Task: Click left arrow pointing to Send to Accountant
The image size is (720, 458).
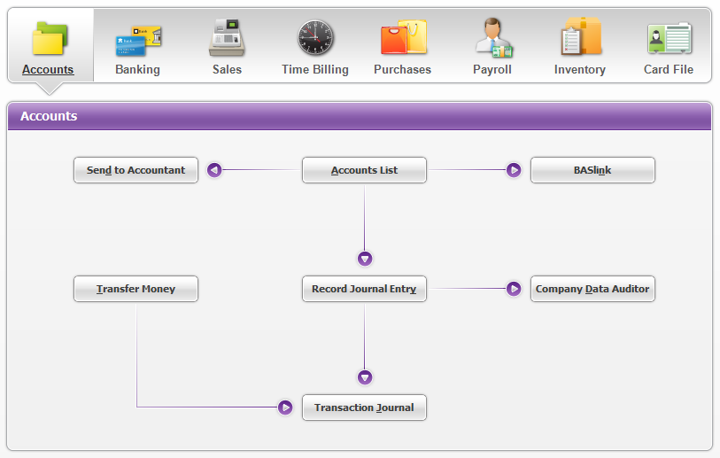Action: (214, 170)
